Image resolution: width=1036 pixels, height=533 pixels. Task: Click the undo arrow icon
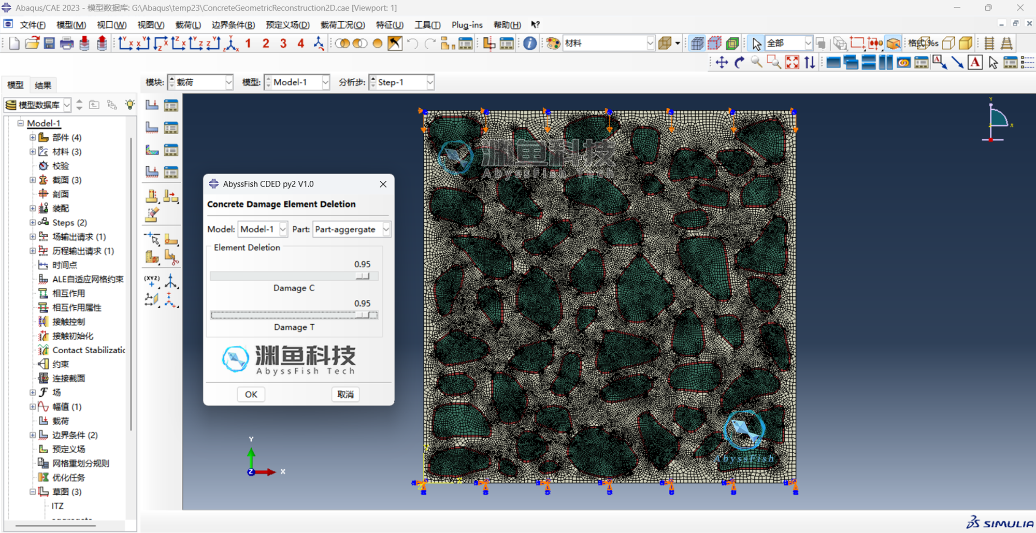[x=412, y=44]
